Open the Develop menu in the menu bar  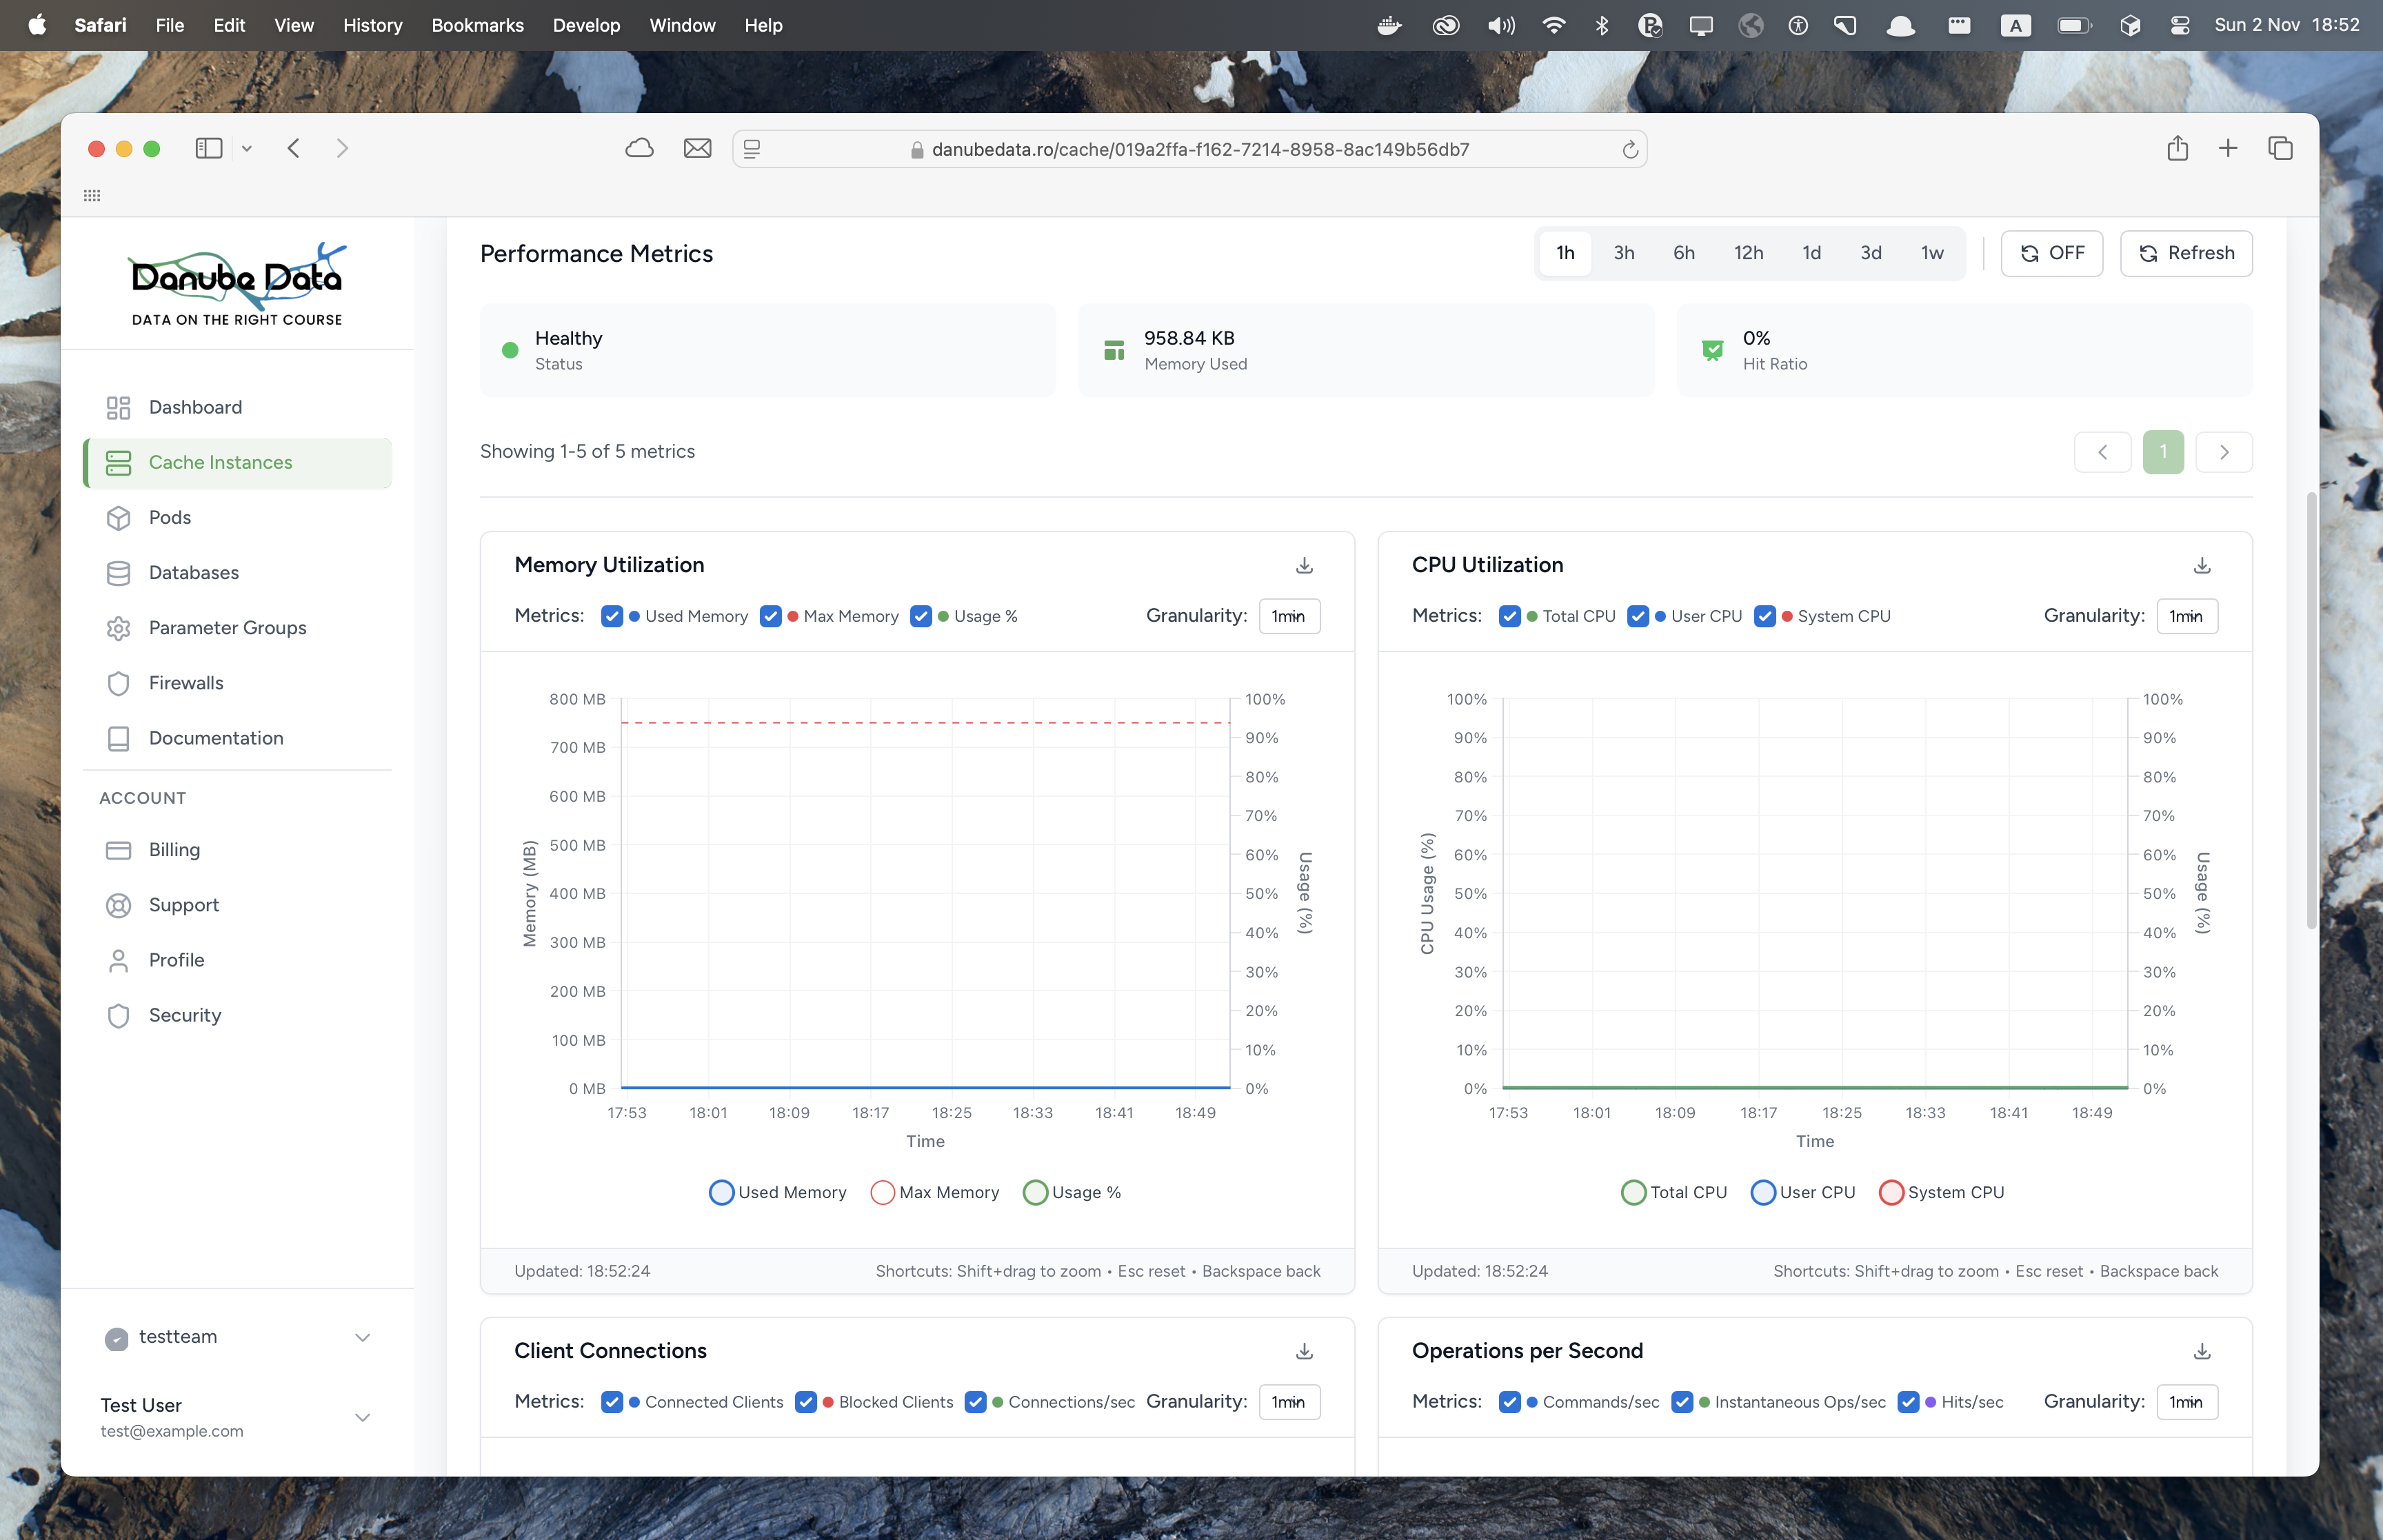[586, 25]
